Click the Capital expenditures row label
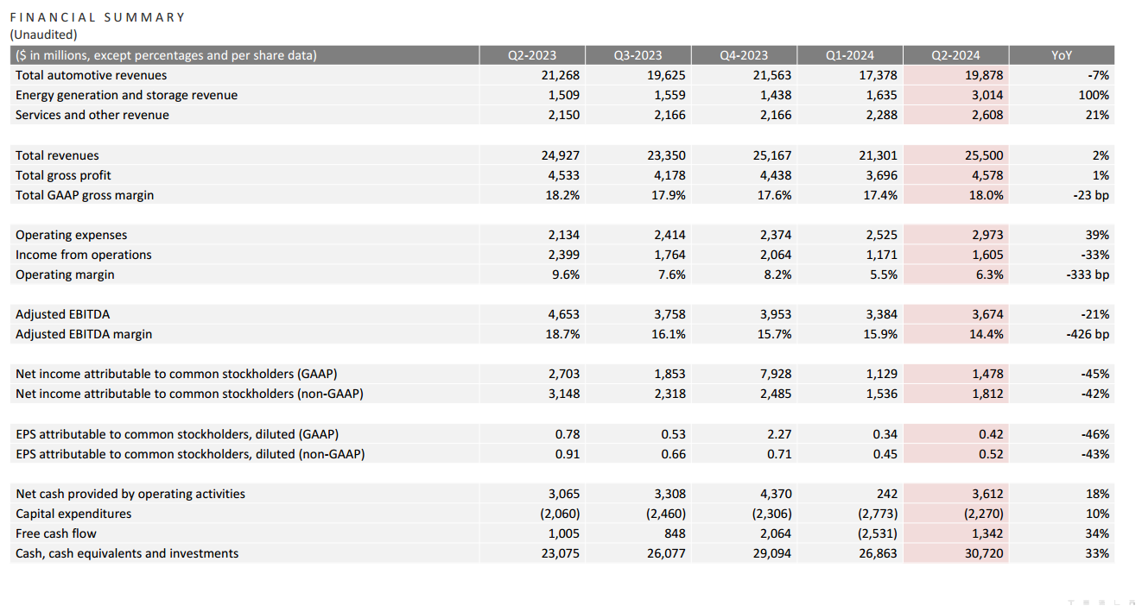The height and width of the screenshot is (612, 1142). pyautogui.click(x=73, y=514)
